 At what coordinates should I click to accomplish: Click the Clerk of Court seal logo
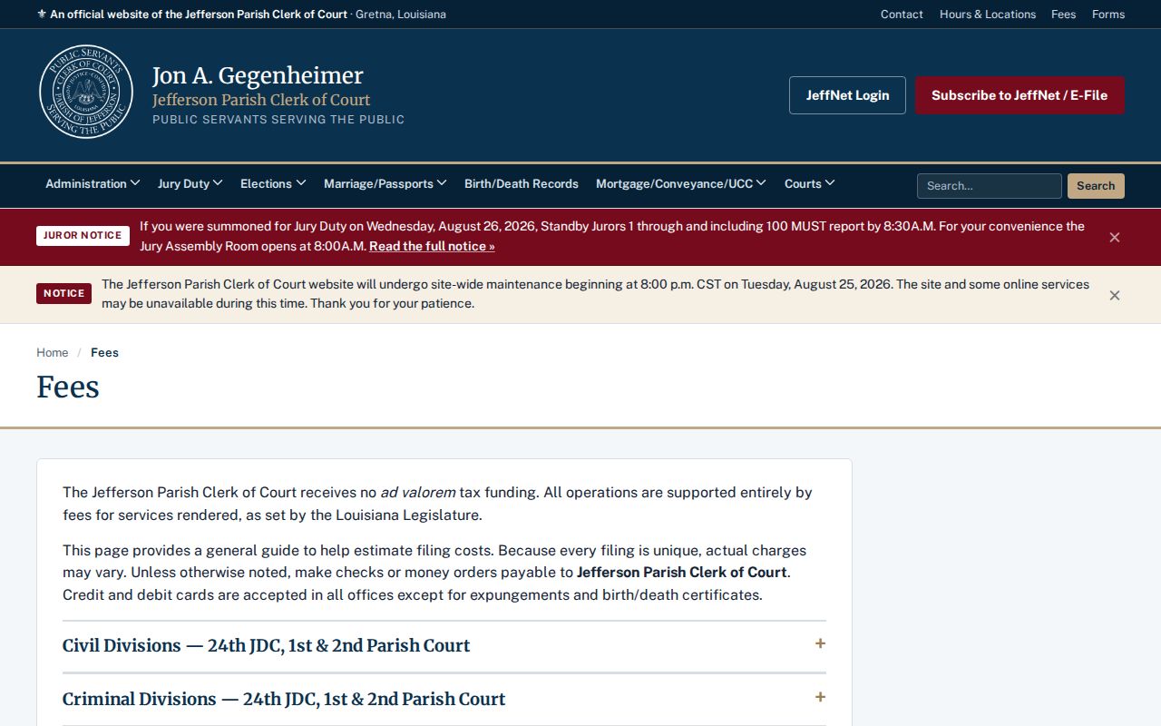pyautogui.click(x=86, y=92)
